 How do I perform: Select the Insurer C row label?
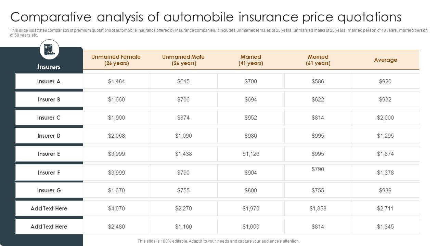(x=49, y=118)
